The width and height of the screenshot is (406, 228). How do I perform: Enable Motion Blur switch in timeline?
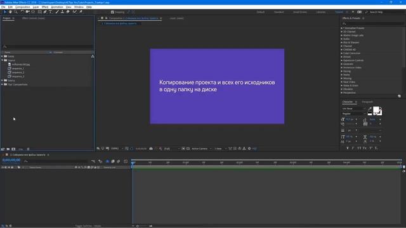[x=119, y=161]
